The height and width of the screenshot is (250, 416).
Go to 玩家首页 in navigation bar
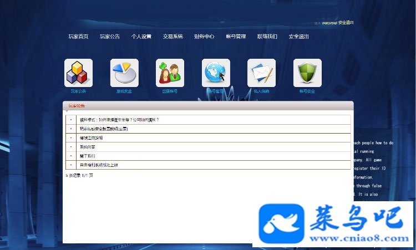click(78, 37)
